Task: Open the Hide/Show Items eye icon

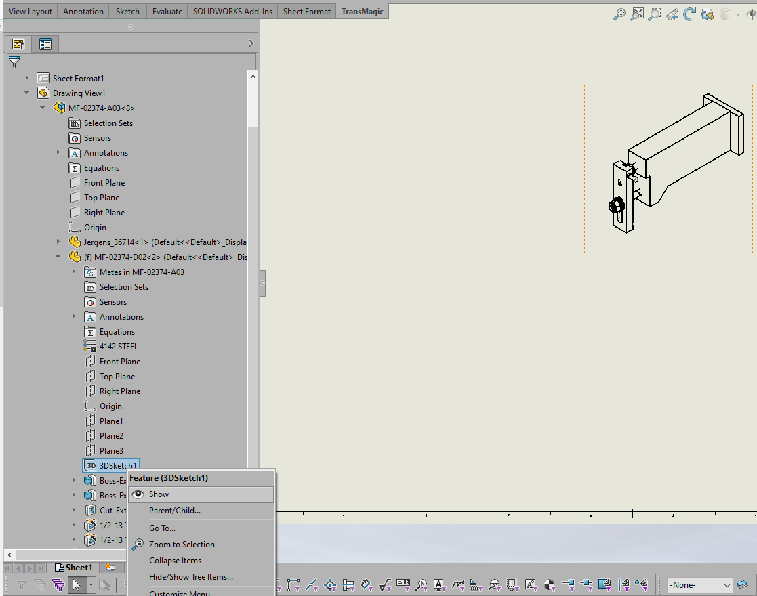Action: (751, 14)
